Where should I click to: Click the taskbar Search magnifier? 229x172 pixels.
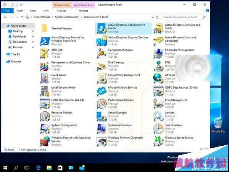pyautogui.click(x=16, y=168)
